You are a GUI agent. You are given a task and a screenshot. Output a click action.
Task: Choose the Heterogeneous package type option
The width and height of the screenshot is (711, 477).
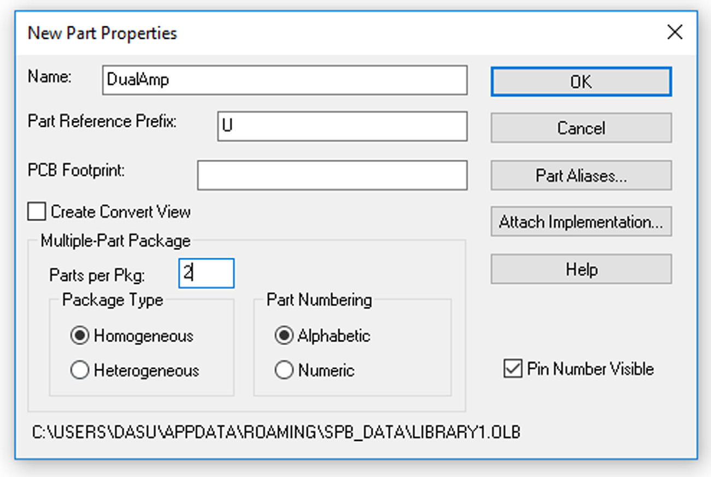(x=80, y=370)
